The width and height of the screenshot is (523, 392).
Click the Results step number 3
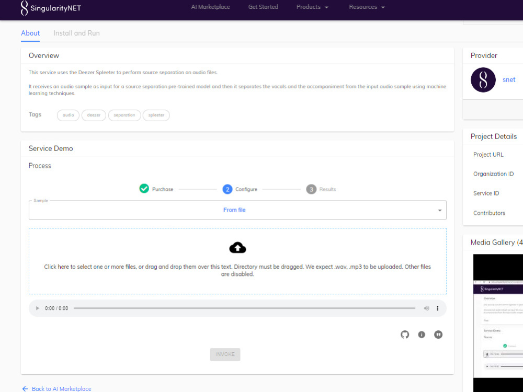pyautogui.click(x=311, y=189)
